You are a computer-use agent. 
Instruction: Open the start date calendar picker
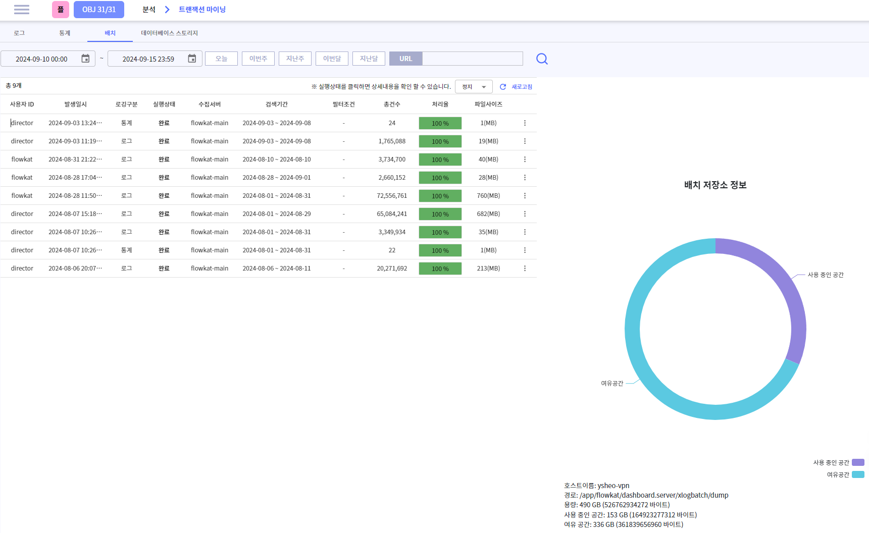[x=85, y=59]
